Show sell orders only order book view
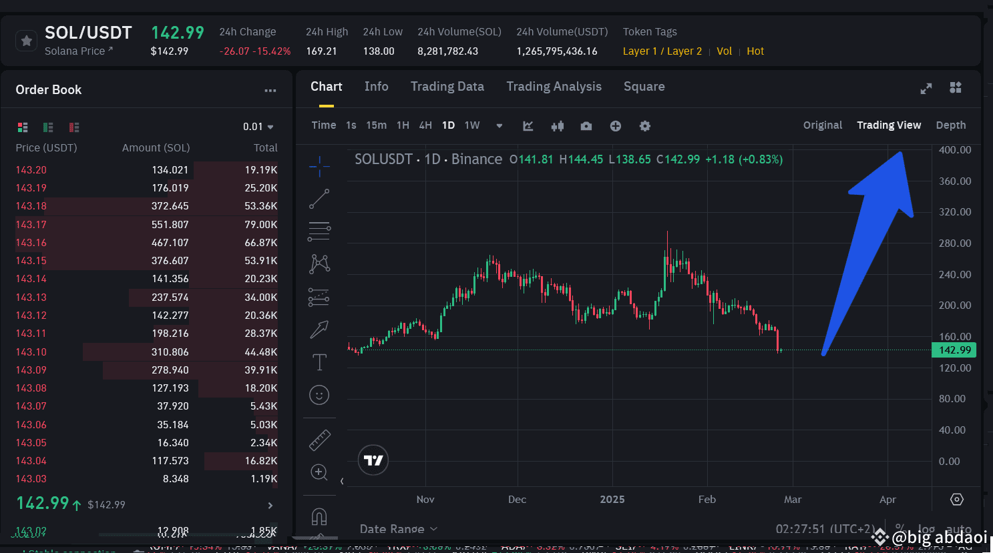 coord(74,127)
